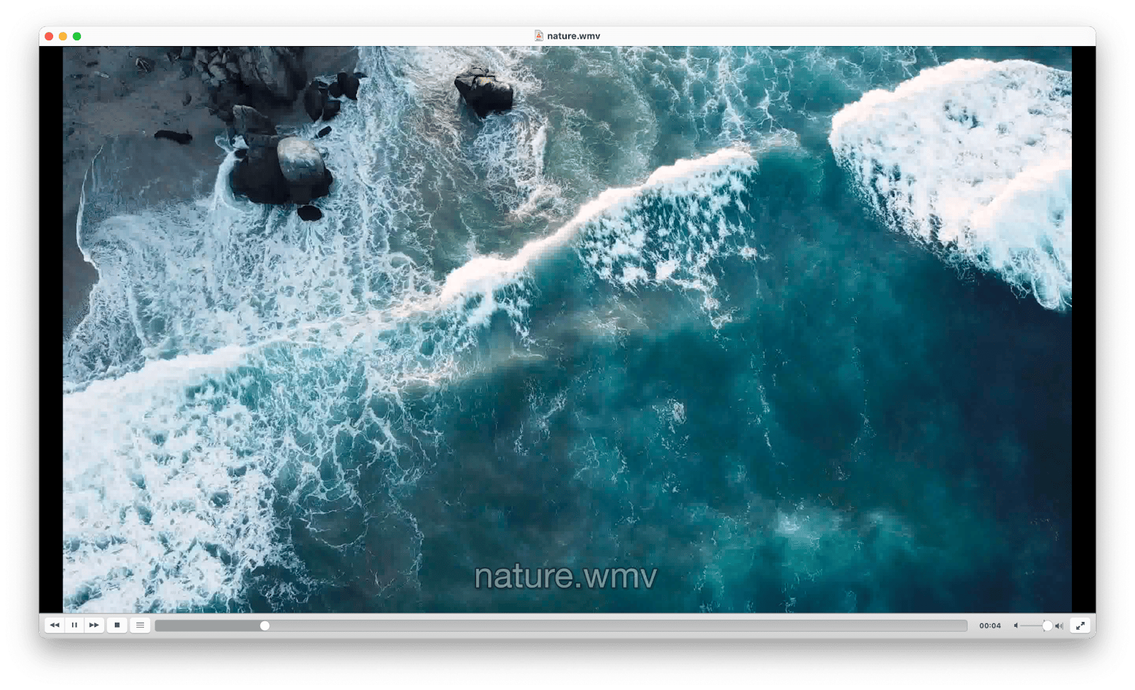Toggle fullscreen mode
The image size is (1135, 690).
(1080, 625)
